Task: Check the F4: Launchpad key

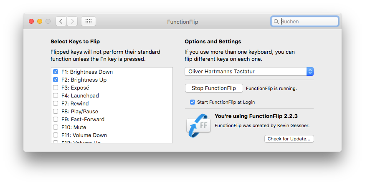Action: [56, 95]
